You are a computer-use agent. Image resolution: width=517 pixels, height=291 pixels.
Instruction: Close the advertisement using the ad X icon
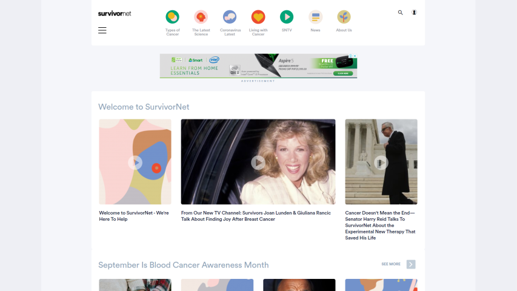[x=355, y=56]
